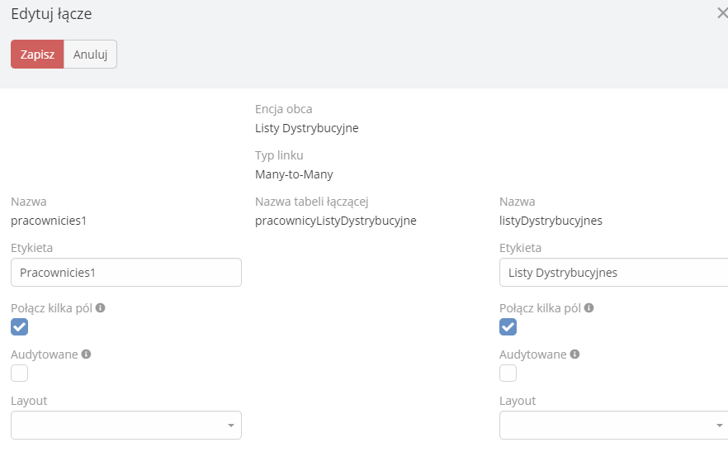728x471 pixels.
Task: Uncheck right Połącz kilka pól checkbox
Action: pos(508,327)
